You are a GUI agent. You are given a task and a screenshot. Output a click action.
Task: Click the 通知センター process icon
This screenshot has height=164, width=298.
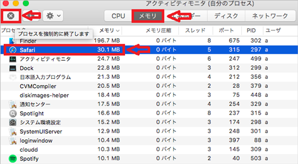(x=13, y=104)
